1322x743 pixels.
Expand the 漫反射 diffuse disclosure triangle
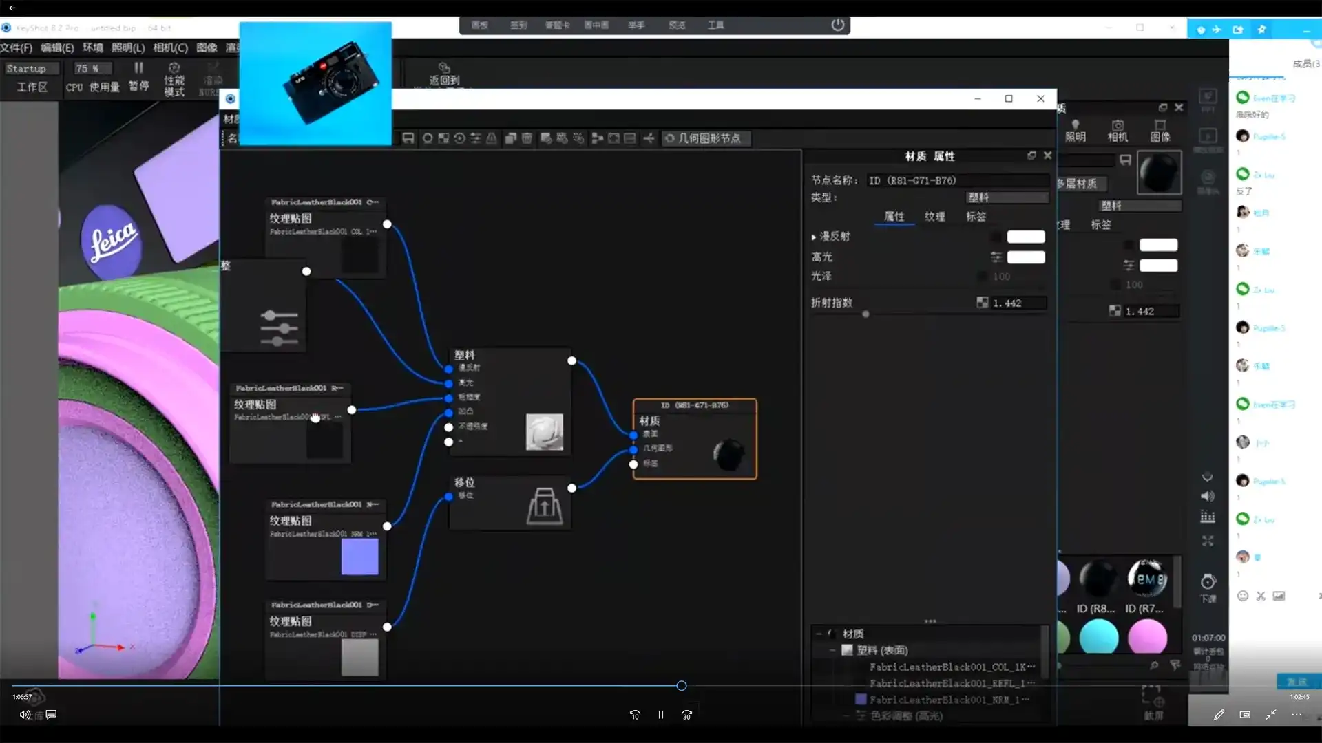[814, 237]
